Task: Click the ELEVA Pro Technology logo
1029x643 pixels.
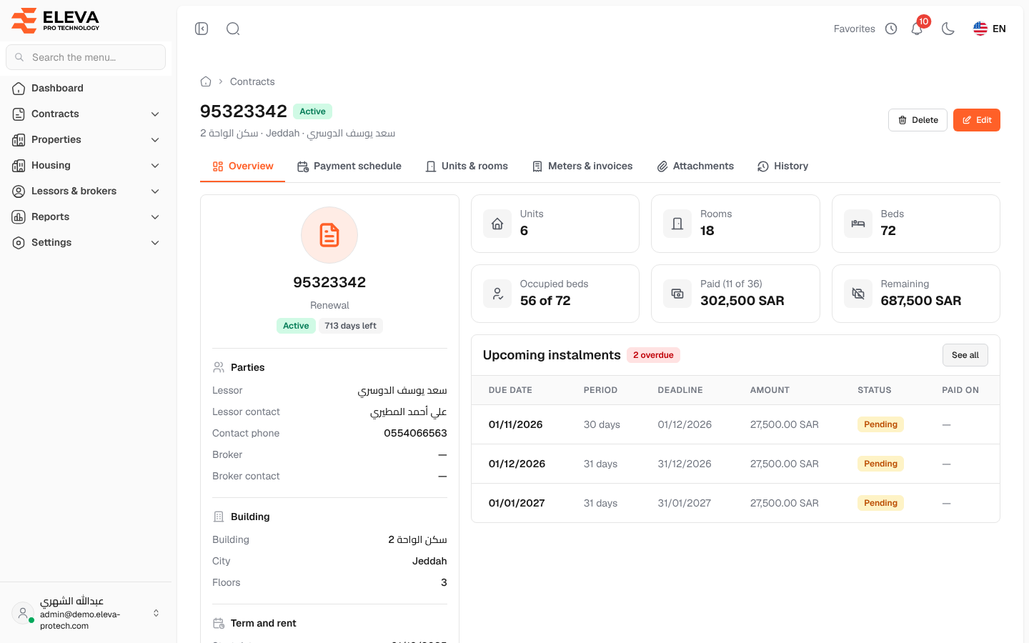Action: 56,20
